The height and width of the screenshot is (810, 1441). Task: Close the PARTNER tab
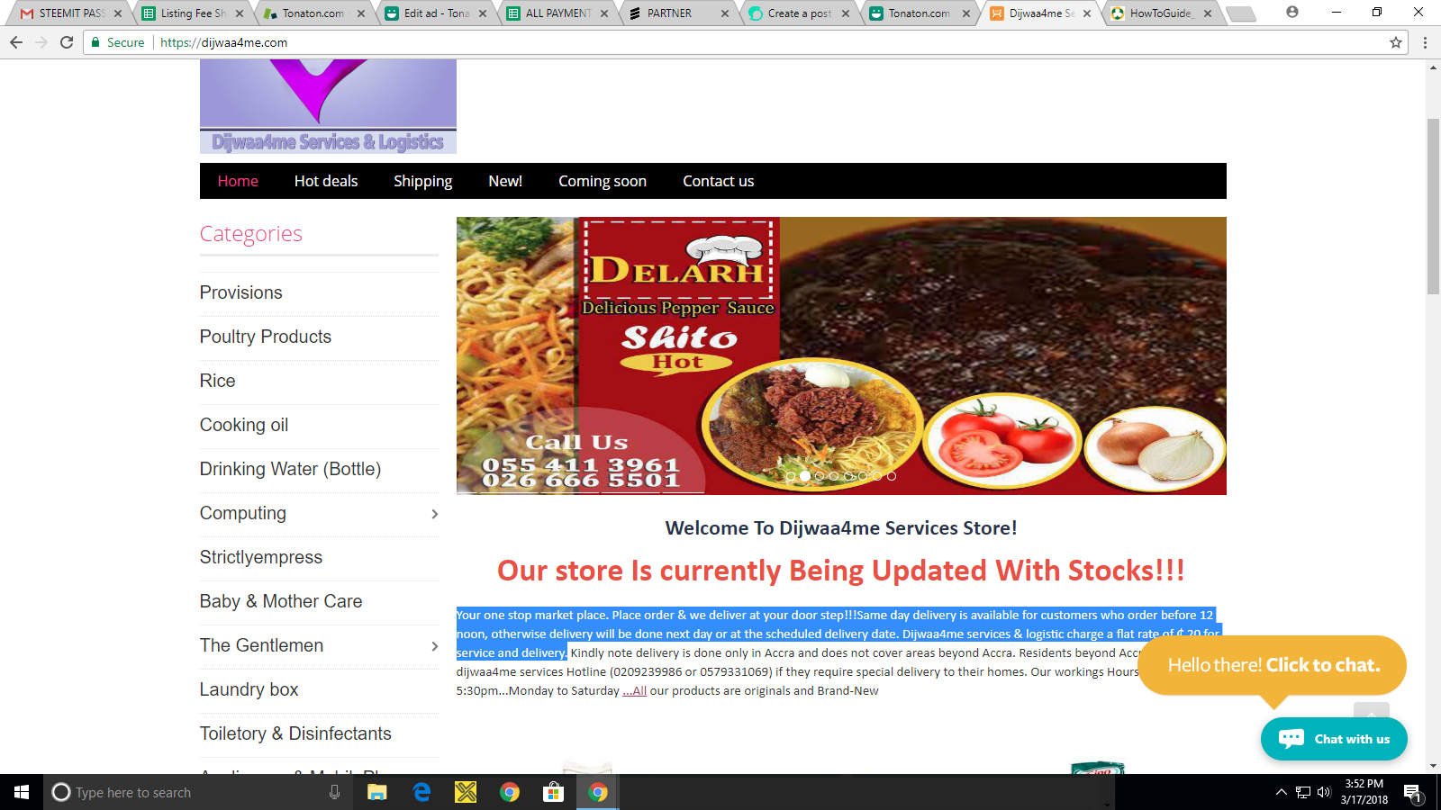pos(725,13)
